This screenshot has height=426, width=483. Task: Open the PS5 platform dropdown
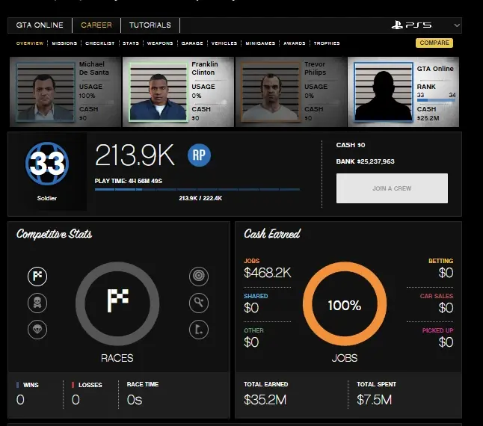coord(424,25)
